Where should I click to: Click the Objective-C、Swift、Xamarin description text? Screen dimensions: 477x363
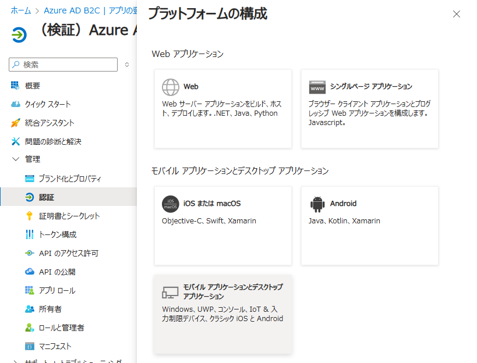(209, 221)
